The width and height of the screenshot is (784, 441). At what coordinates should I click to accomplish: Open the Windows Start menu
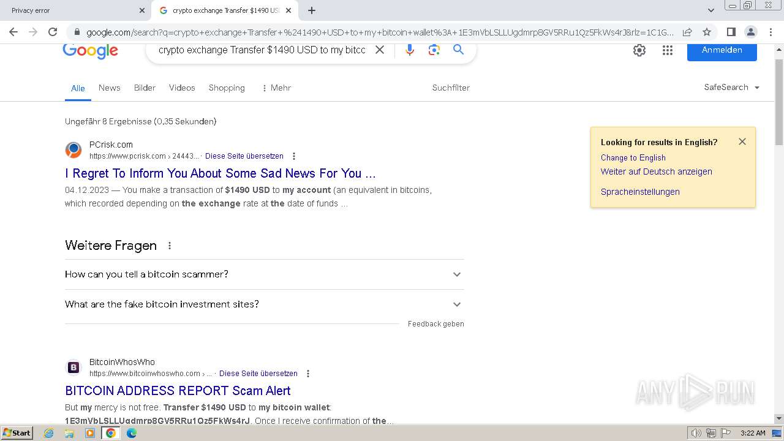17,433
